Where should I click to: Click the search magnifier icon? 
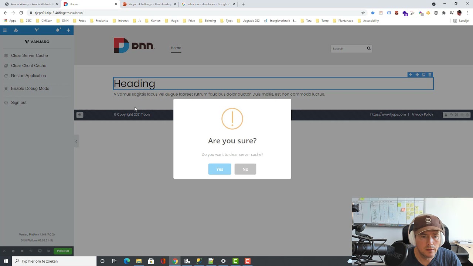tap(369, 48)
